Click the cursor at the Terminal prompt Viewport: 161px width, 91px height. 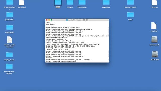pos(76,61)
